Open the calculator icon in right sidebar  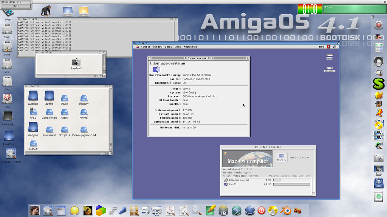point(378,48)
